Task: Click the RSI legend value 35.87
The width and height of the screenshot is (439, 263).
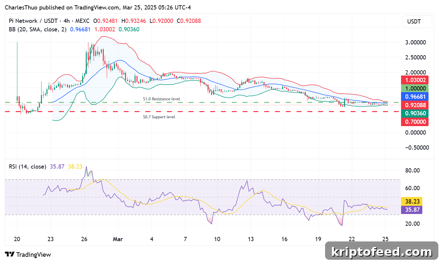Action: [x=57, y=167]
